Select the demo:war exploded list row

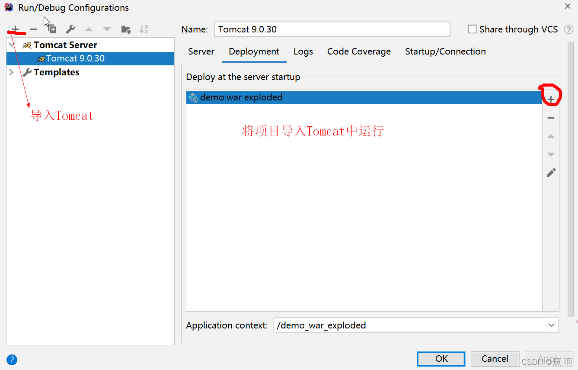point(364,97)
